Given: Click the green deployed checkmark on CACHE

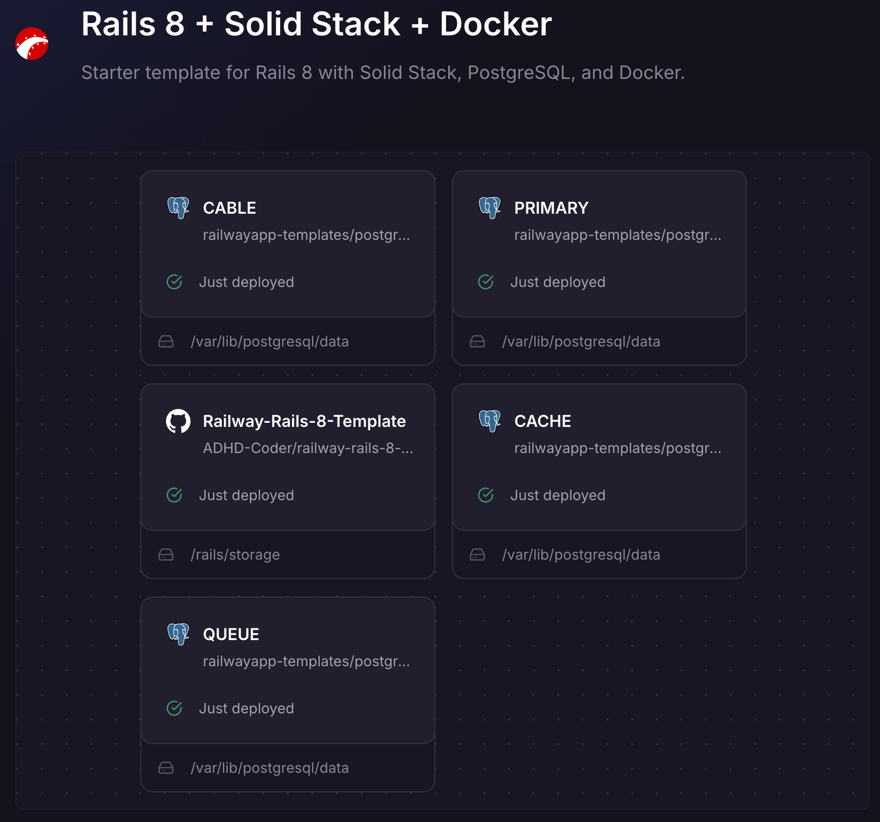Looking at the screenshot, I should (485, 495).
